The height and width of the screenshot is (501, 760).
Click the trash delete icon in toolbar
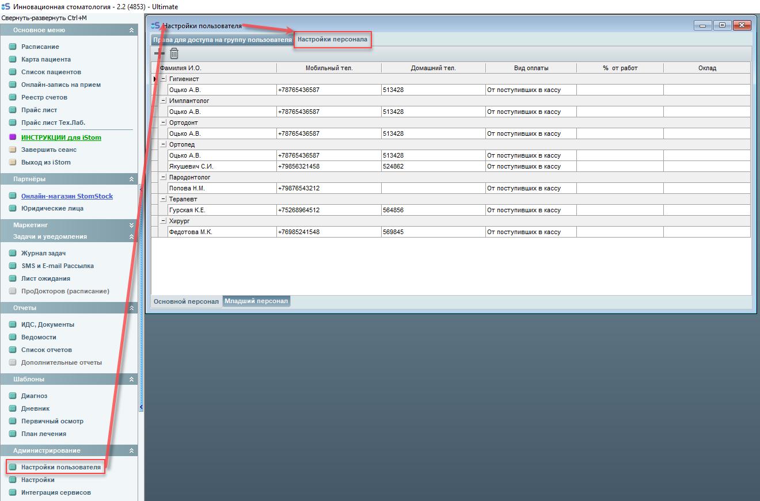pyautogui.click(x=174, y=53)
